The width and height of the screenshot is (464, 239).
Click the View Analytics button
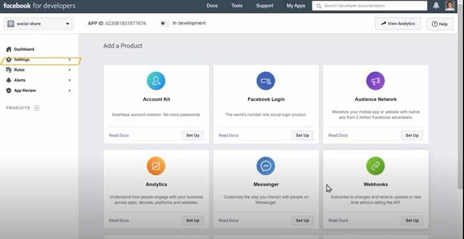pyautogui.click(x=398, y=24)
